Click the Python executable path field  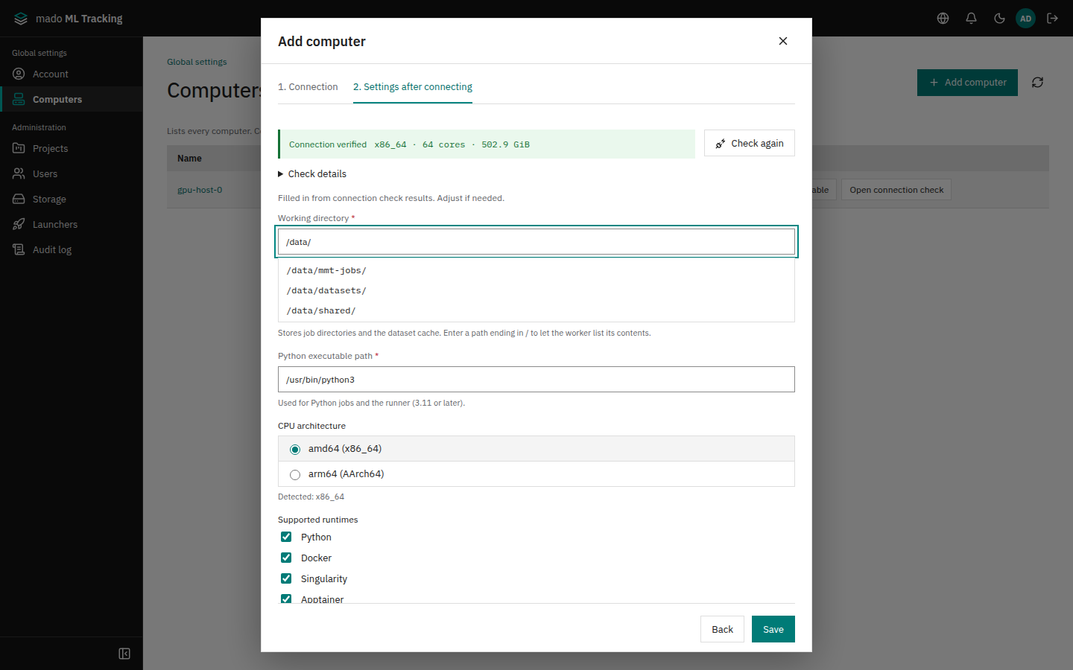[x=536, y=380]
